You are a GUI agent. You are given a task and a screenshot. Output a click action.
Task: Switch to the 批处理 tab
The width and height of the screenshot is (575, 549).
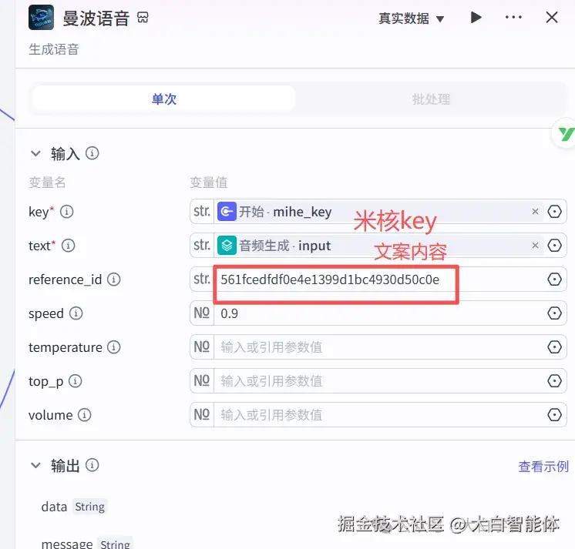[431, 99]
